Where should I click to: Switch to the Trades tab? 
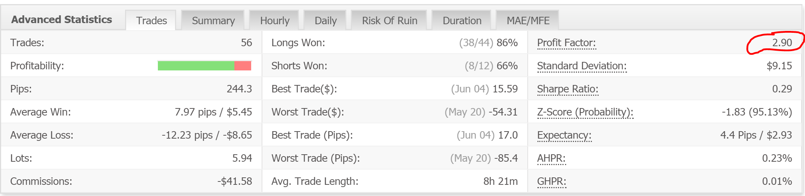(x=151, y=20)
